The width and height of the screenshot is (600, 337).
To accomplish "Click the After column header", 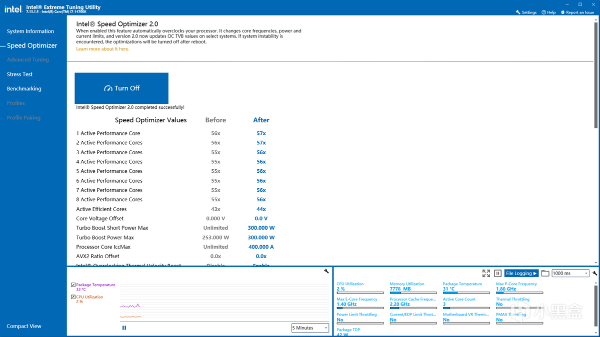I will click(261, 120).
